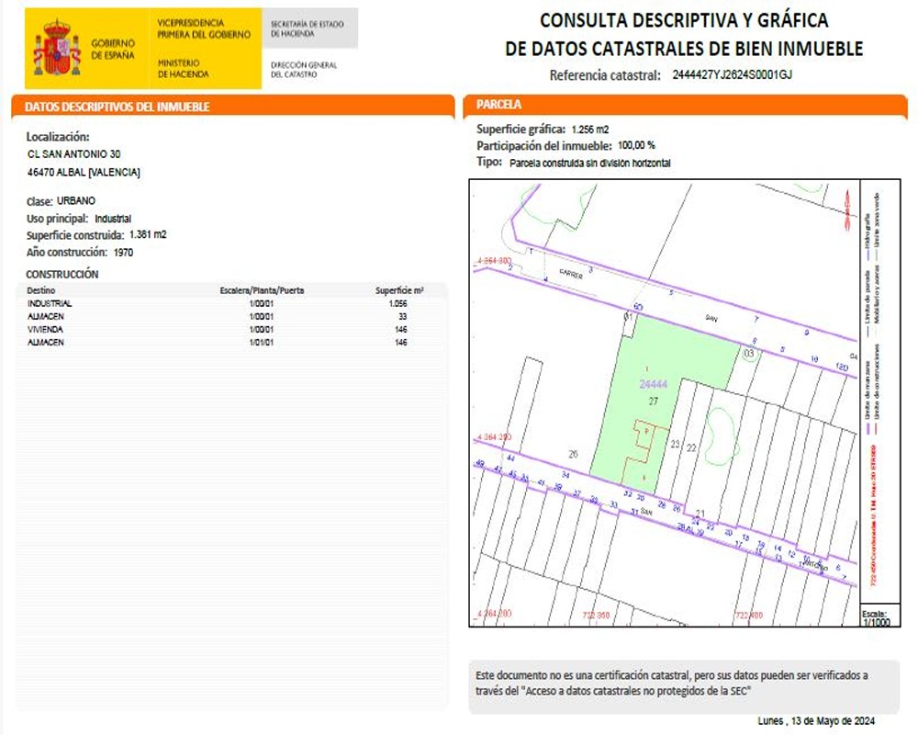This screenshot has height=735, width=918.
Task: Click 'DIRECCIÓN GENERAL DEL CATASTRO' text
Action: coord(303,70)
